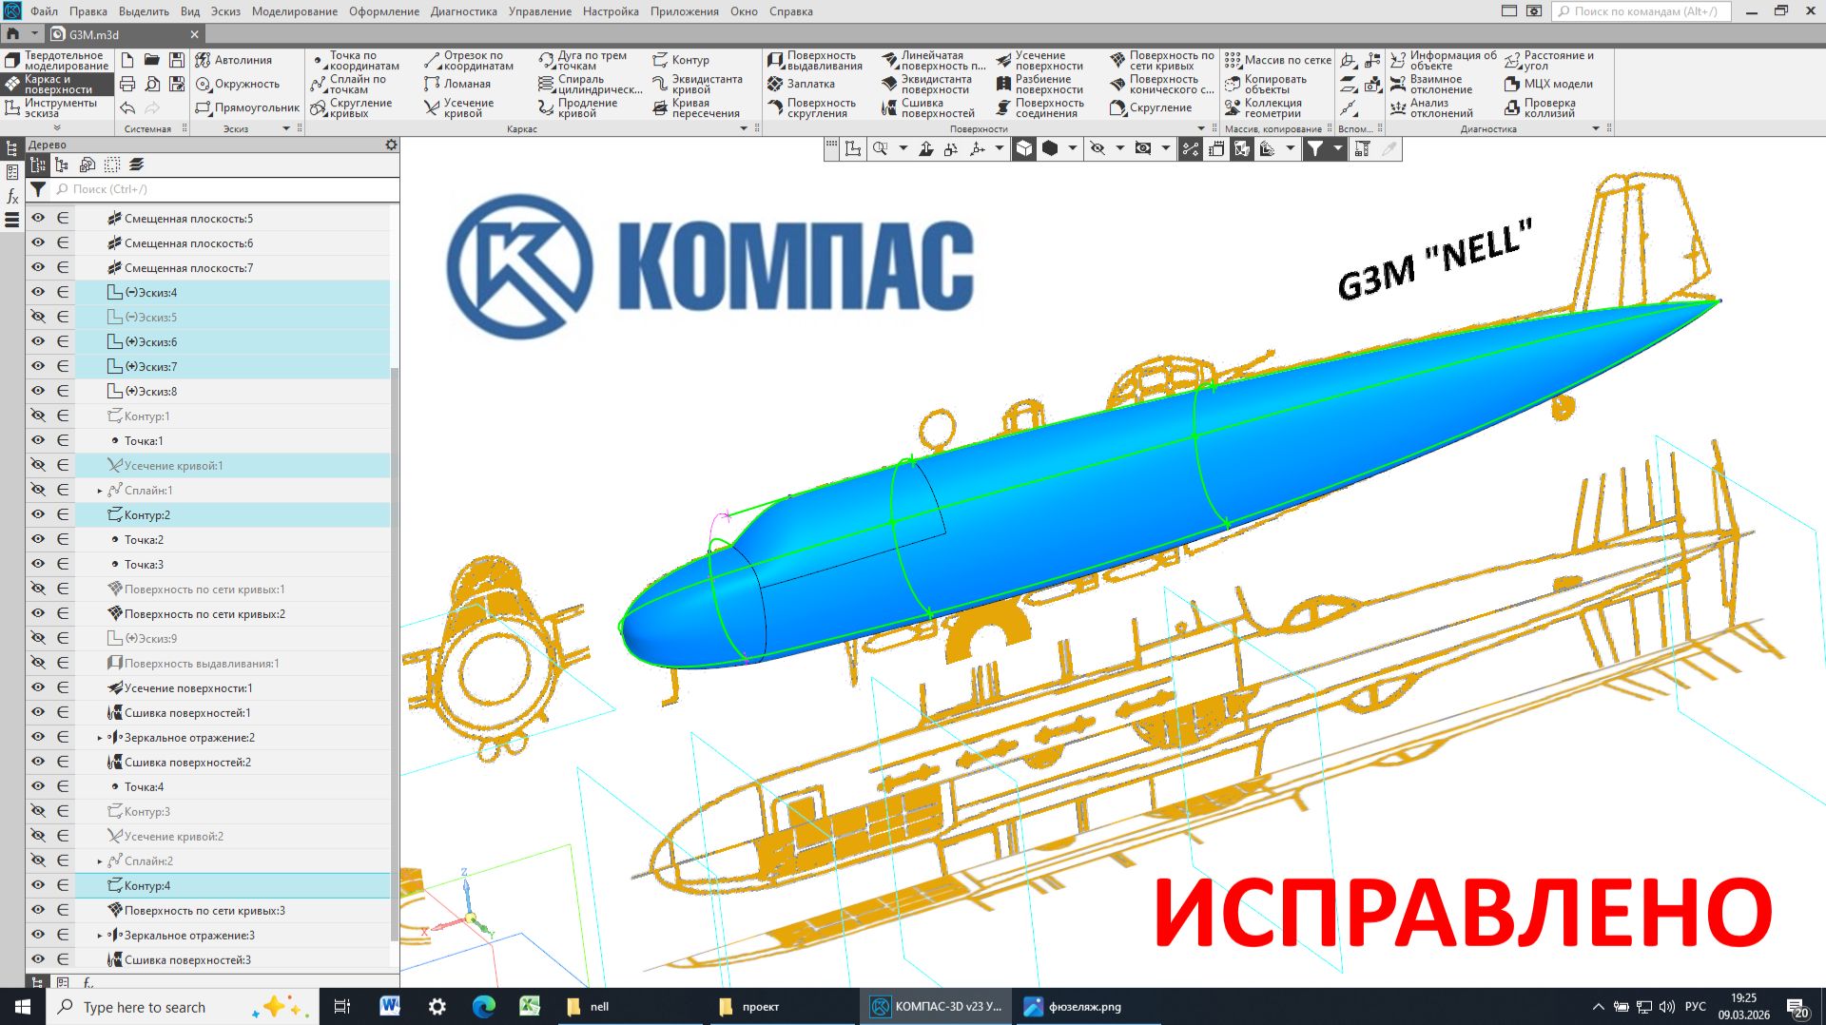Switch tree to layers view icon
The image size is (1826, 1025).
pos(136,164)
